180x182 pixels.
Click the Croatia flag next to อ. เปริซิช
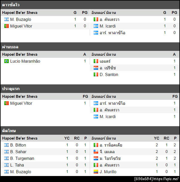click(96, 68)
